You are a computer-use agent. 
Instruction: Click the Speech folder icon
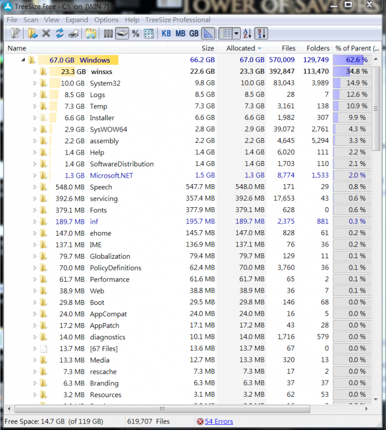tap(43, 187)
